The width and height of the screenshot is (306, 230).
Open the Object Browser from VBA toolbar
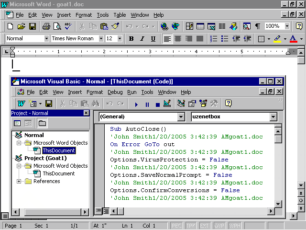point(203,103)
